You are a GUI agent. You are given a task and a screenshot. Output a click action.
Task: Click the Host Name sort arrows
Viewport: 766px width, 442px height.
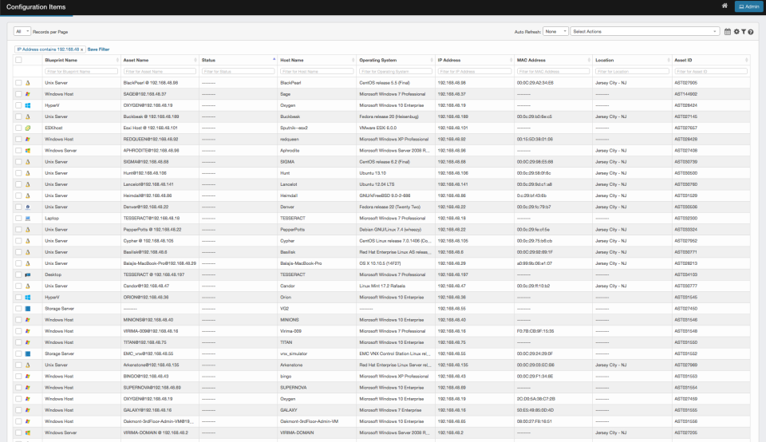[353, 60]
